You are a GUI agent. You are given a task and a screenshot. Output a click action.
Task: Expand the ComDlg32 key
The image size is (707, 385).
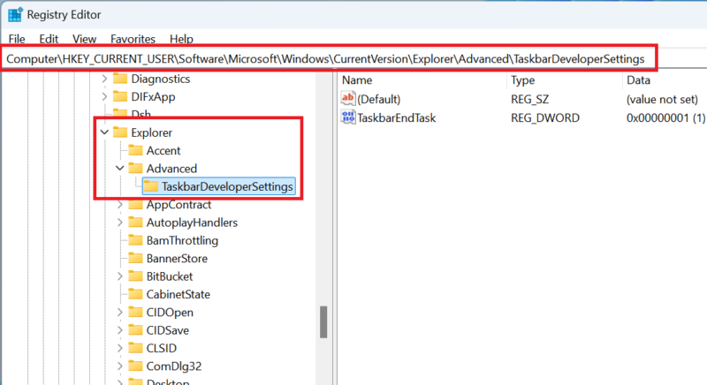120,366
